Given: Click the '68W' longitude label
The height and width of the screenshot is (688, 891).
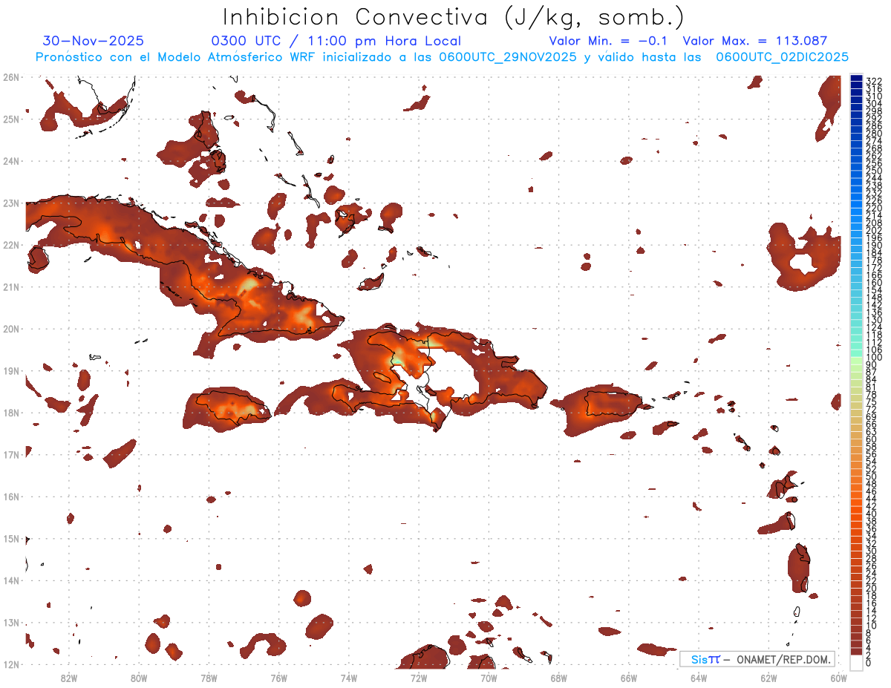Looking at the screenshot, I should 559,677.
